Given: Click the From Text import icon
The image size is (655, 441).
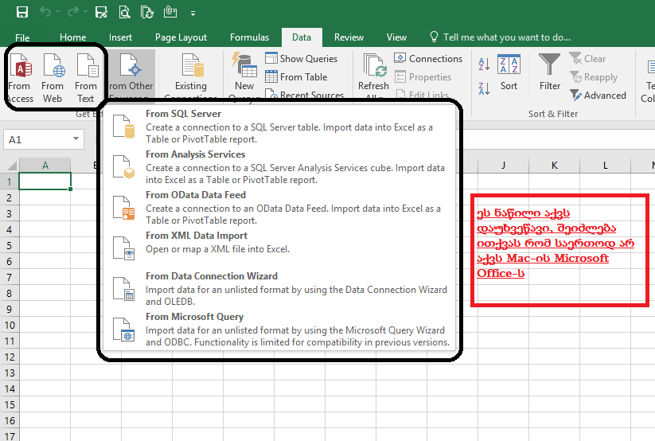Looking at the screenshot, I should pos(86,76).
